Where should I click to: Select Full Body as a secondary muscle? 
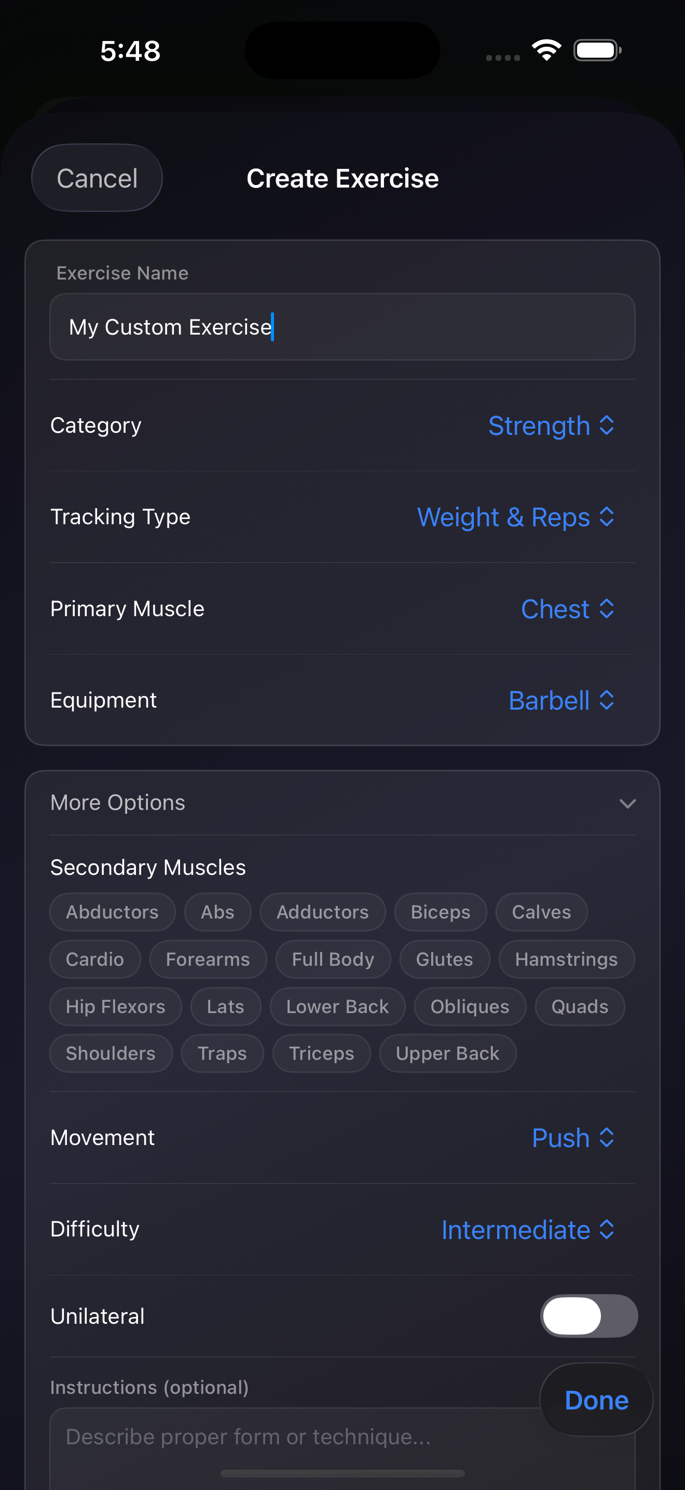coord(333,959)
